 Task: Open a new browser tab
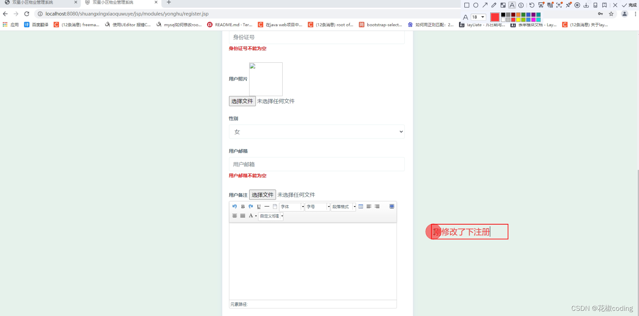click(169, 2)
